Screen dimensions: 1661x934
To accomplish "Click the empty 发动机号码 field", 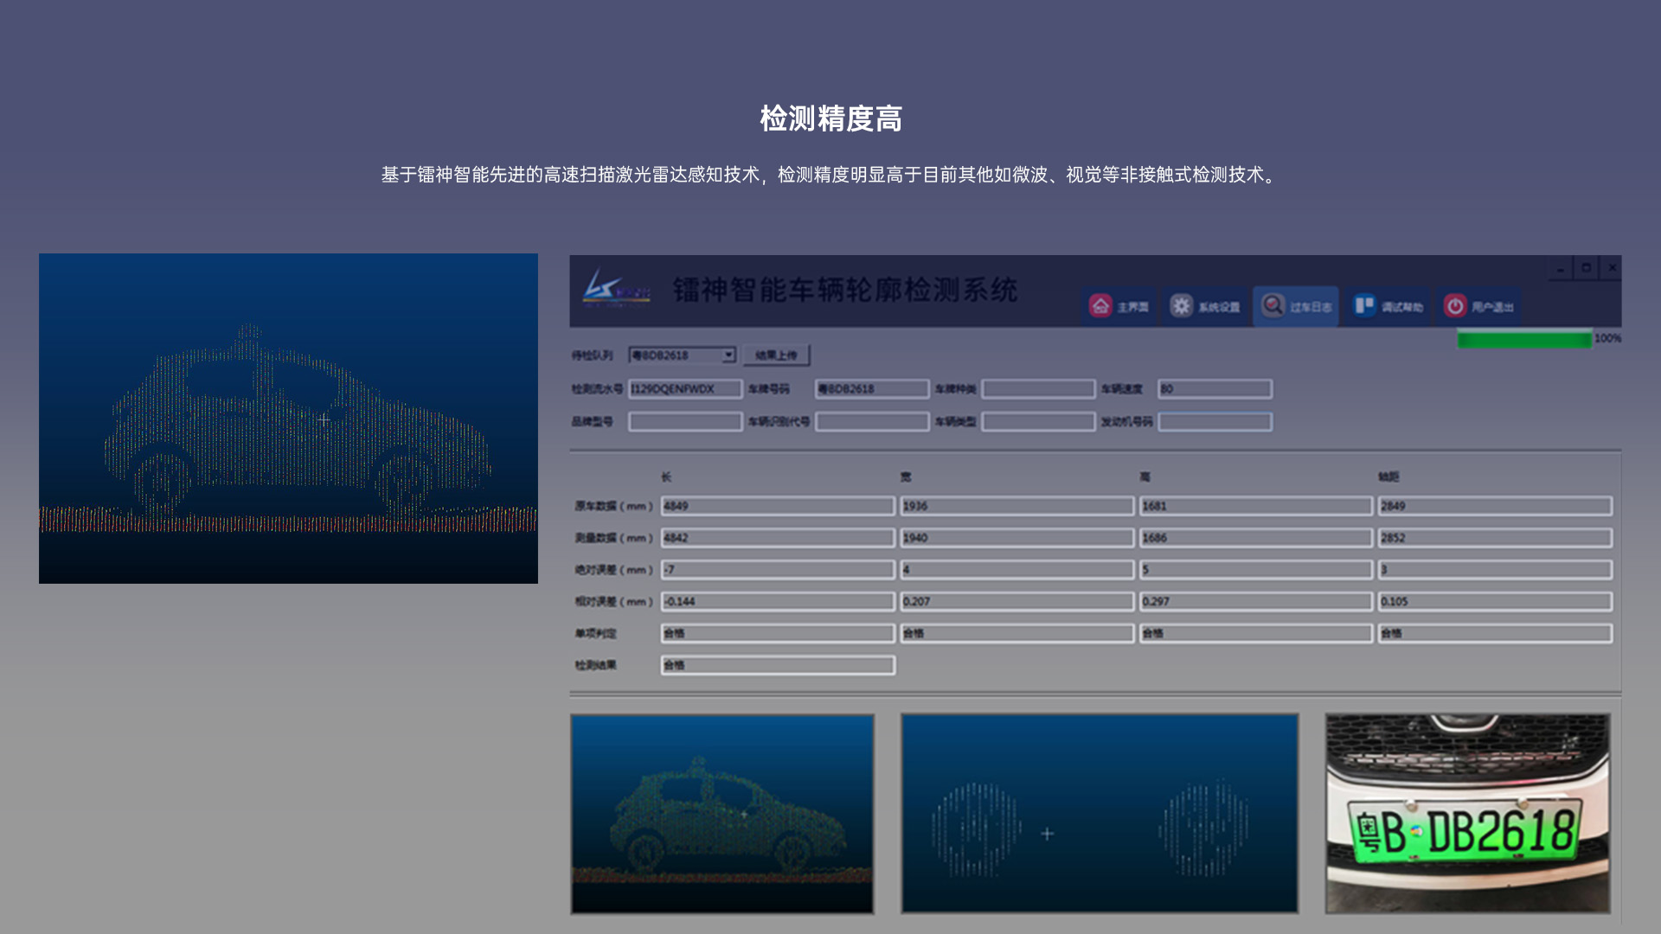I will point(1215,422).
